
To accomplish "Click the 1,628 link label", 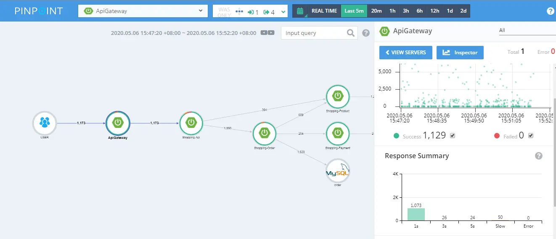I will [x=301, y=151].
